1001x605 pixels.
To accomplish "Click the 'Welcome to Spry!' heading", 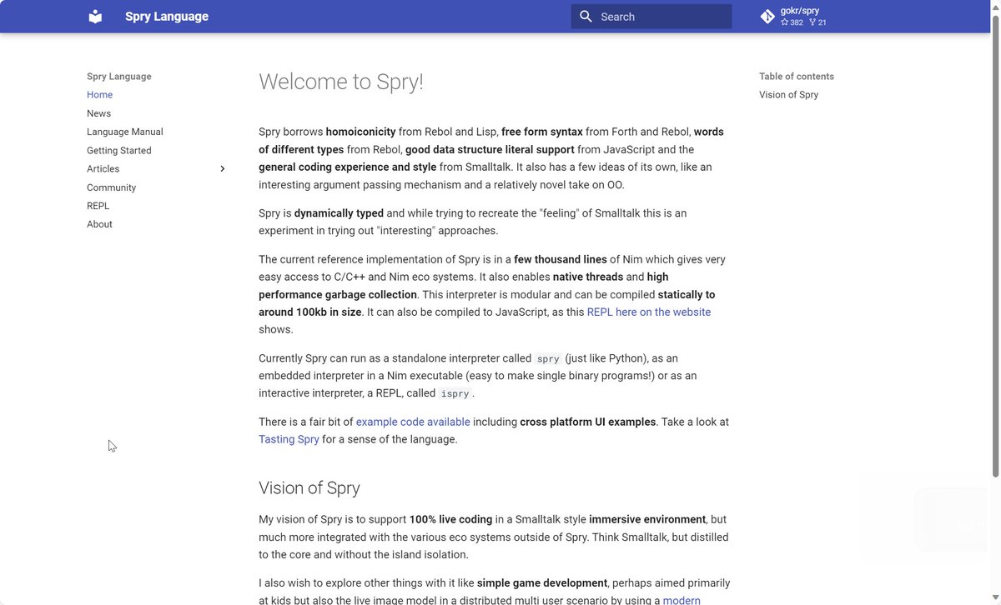I will click(x=341, y=82).
